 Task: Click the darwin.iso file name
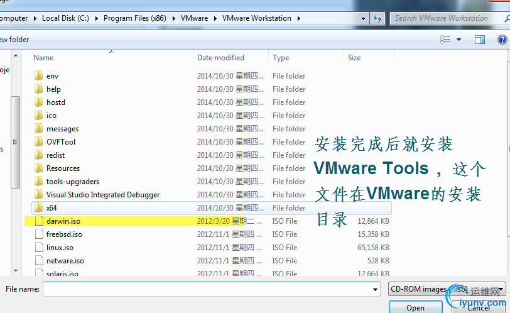[63, 221]
